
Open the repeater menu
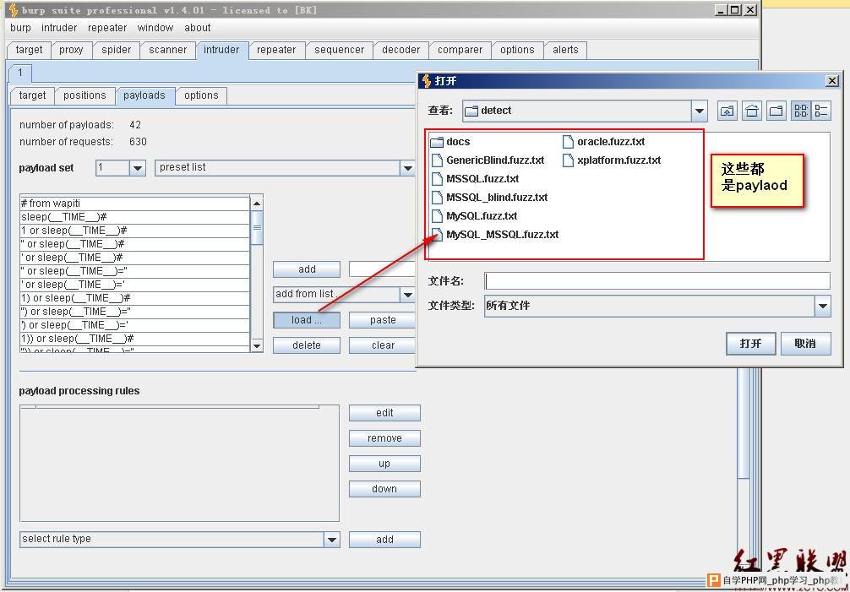[x=107, y=28]
